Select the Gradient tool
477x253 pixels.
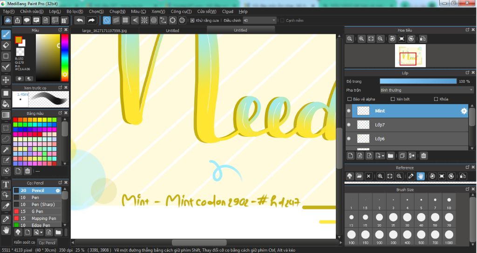point(6,115)
